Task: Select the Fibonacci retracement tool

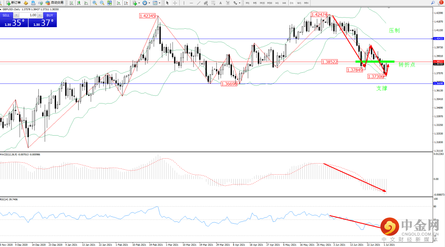Action: click(213, 3)
